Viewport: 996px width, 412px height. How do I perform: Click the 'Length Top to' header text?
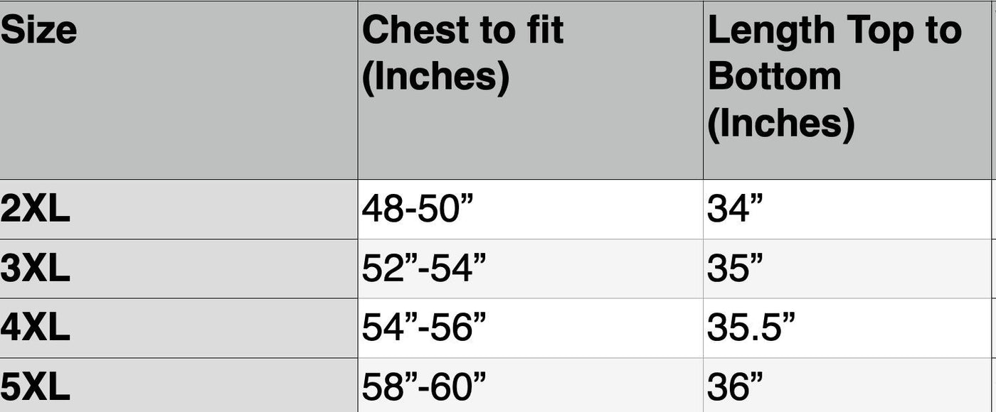pos(834,31)
